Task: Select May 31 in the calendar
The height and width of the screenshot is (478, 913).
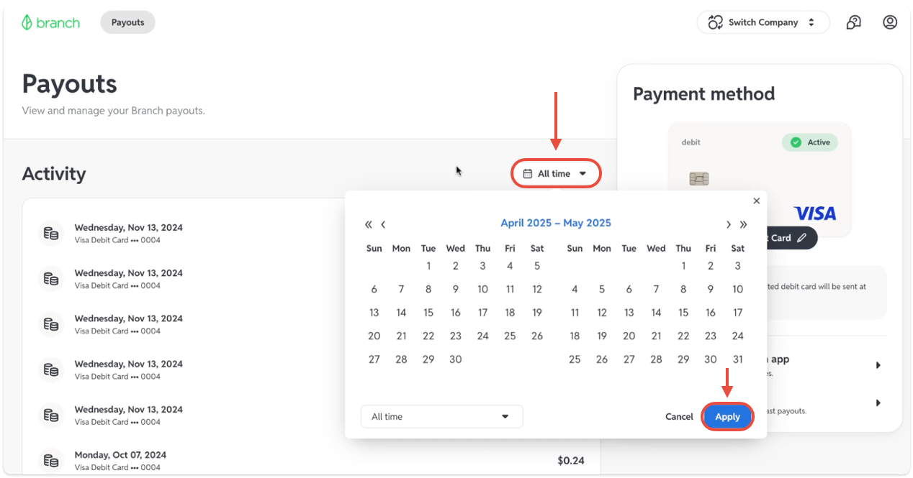Action: coord(738,359)
